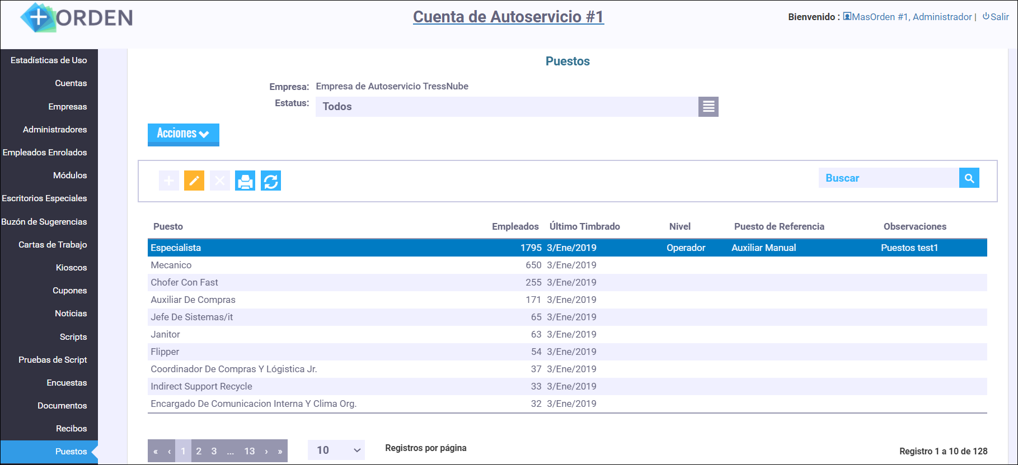Click the MasOrden #1, Administrador user link
Image resolution: width=1018 pixels, height=465 pixels.
[911, 17]
